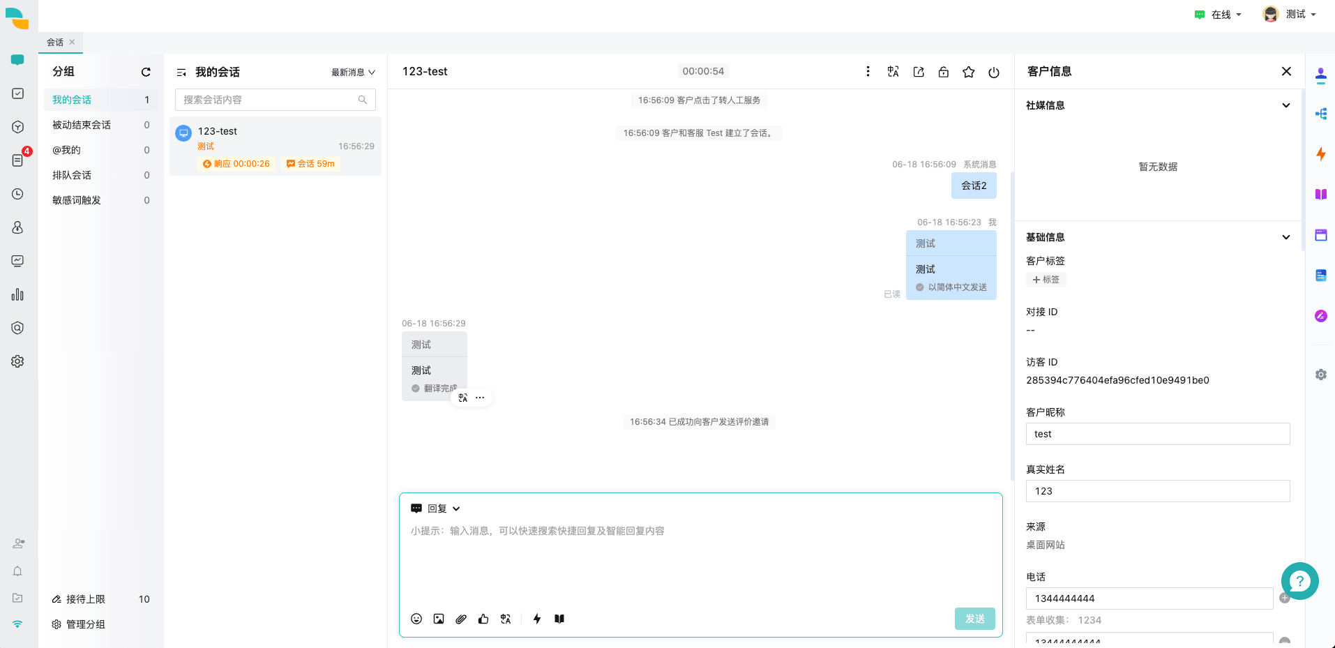Viewport: 1335px width, 648px height.
Task: Select 被动结束会话 group
Action: [x=101, y=125]
